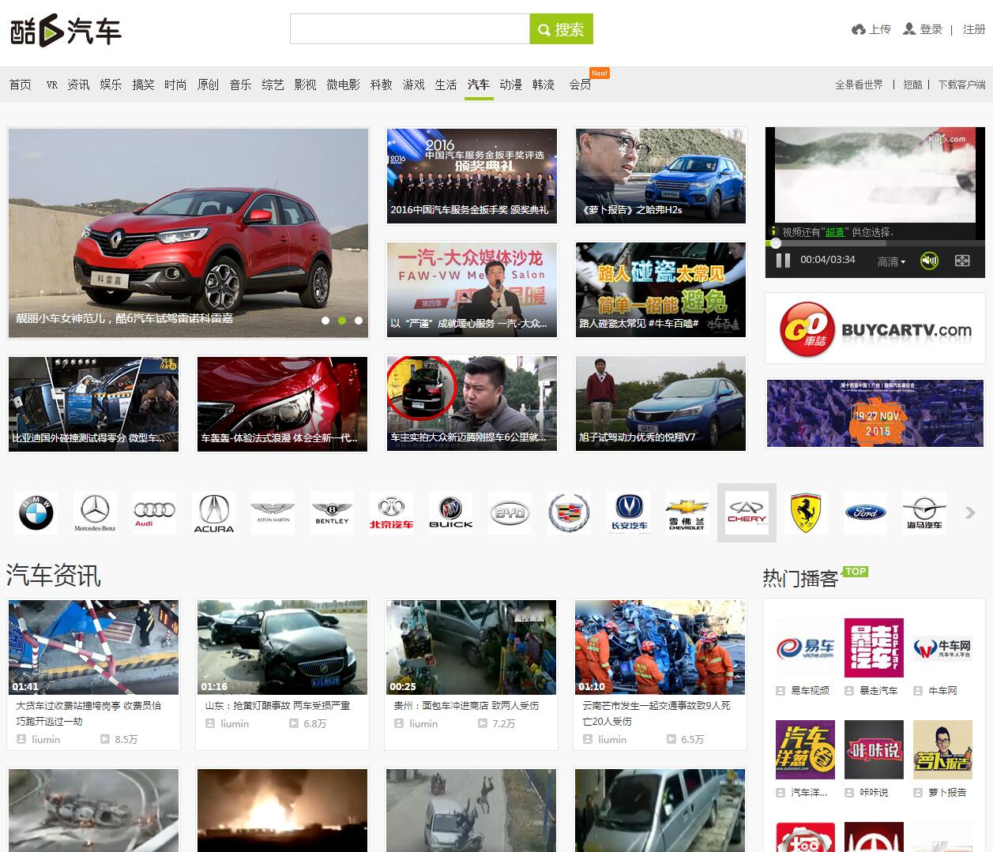
Task: Open the 19-27 NOV 2016 auto show banner
Action: pos(875,413)
